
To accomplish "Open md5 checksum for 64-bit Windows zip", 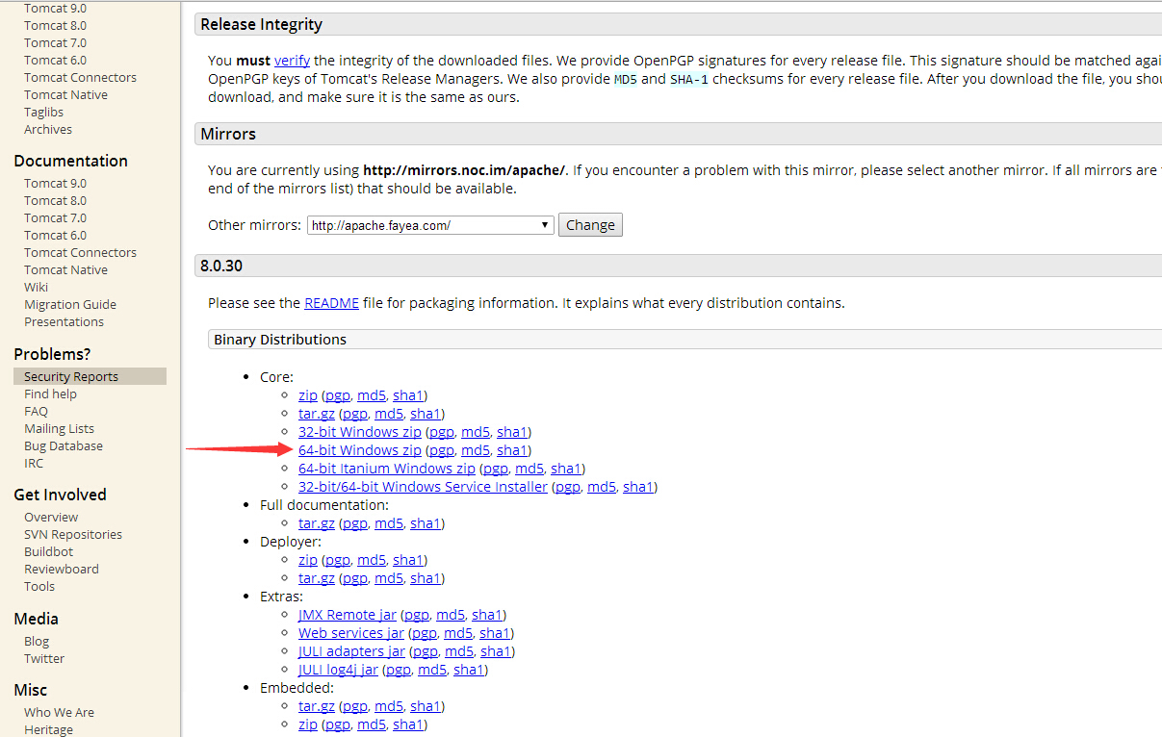I will pyautogui.click(x=476, y=450).
